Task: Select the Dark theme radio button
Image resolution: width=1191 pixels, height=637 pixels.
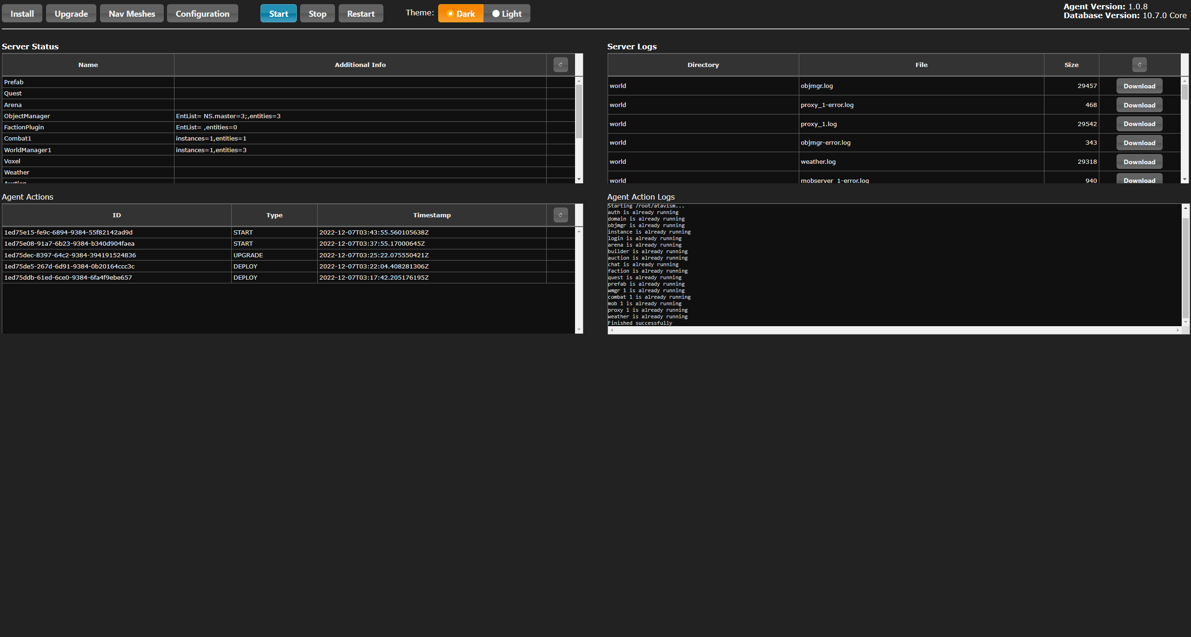Action: 460,13
